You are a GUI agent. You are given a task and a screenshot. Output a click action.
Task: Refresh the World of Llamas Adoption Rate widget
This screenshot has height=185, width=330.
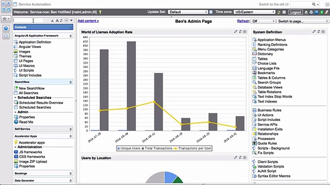[x=240, y=32]
